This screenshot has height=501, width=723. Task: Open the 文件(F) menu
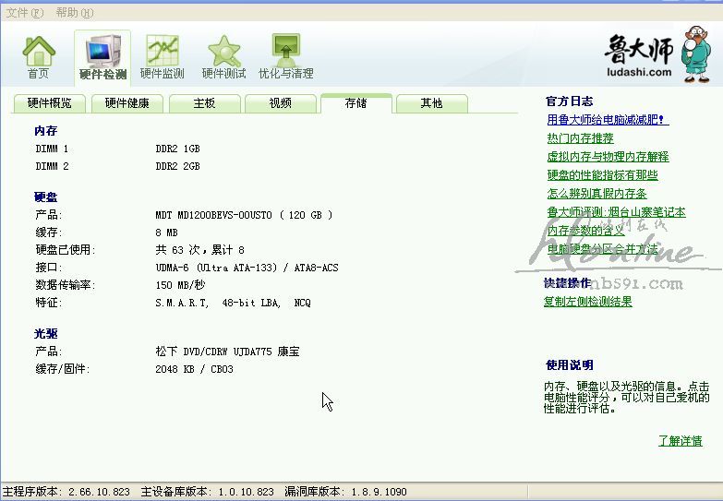click(x=24, y=13)
